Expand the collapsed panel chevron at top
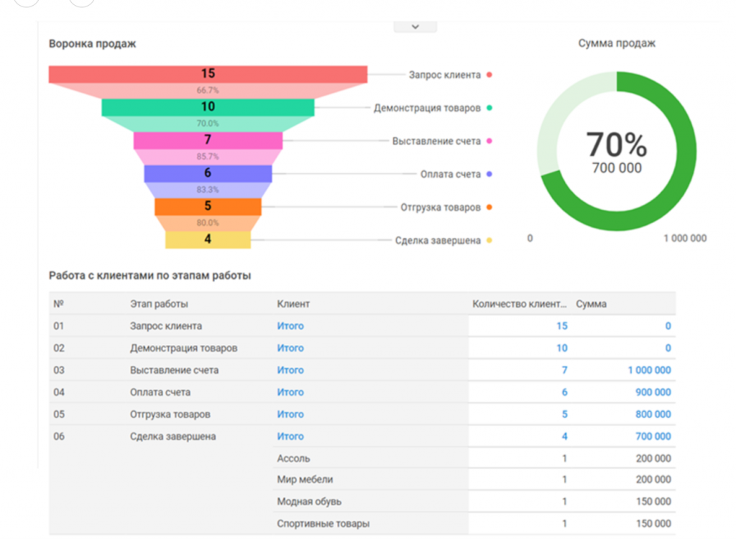 (x=415, y=27)
